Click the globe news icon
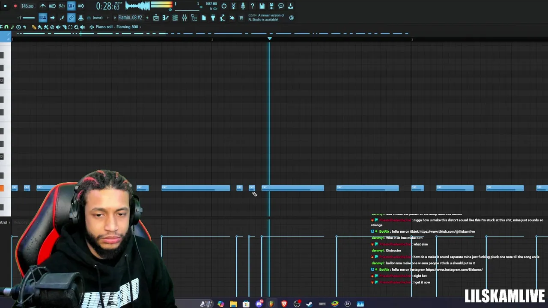 (292, 18)
